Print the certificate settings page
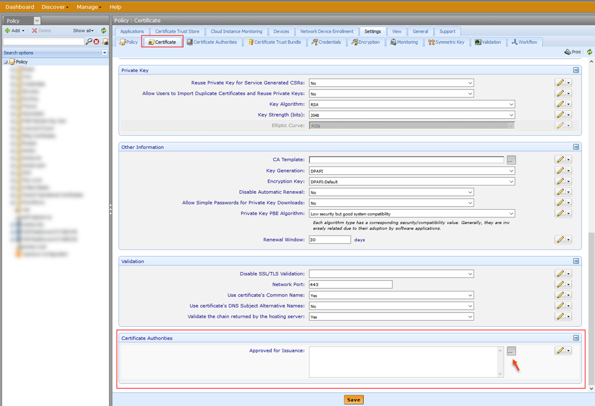Image resolution: width=595 pixels, height=406 pixels. pyautogui.click(x=572, y=51)
